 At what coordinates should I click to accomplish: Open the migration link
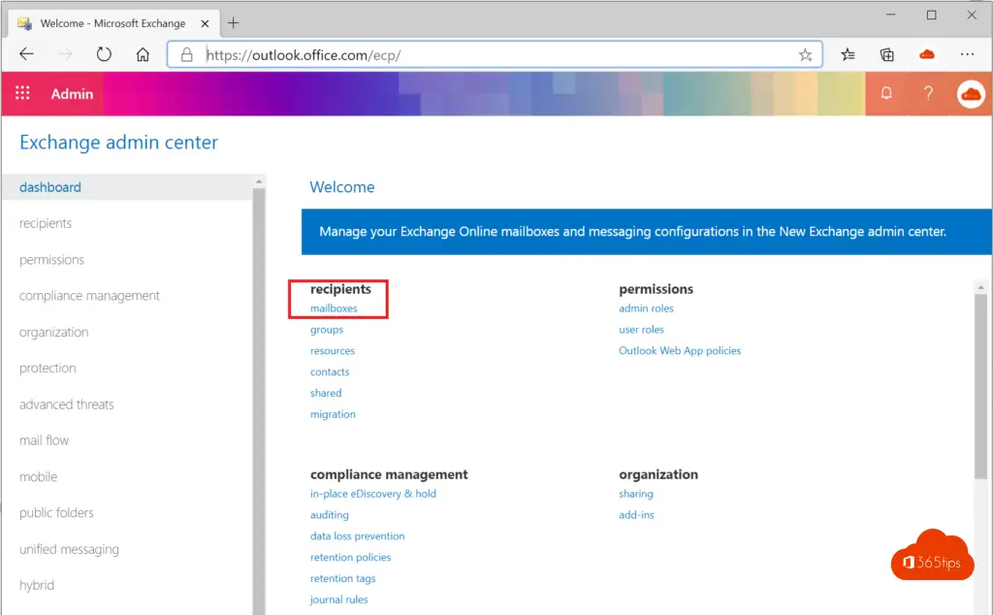334,414
